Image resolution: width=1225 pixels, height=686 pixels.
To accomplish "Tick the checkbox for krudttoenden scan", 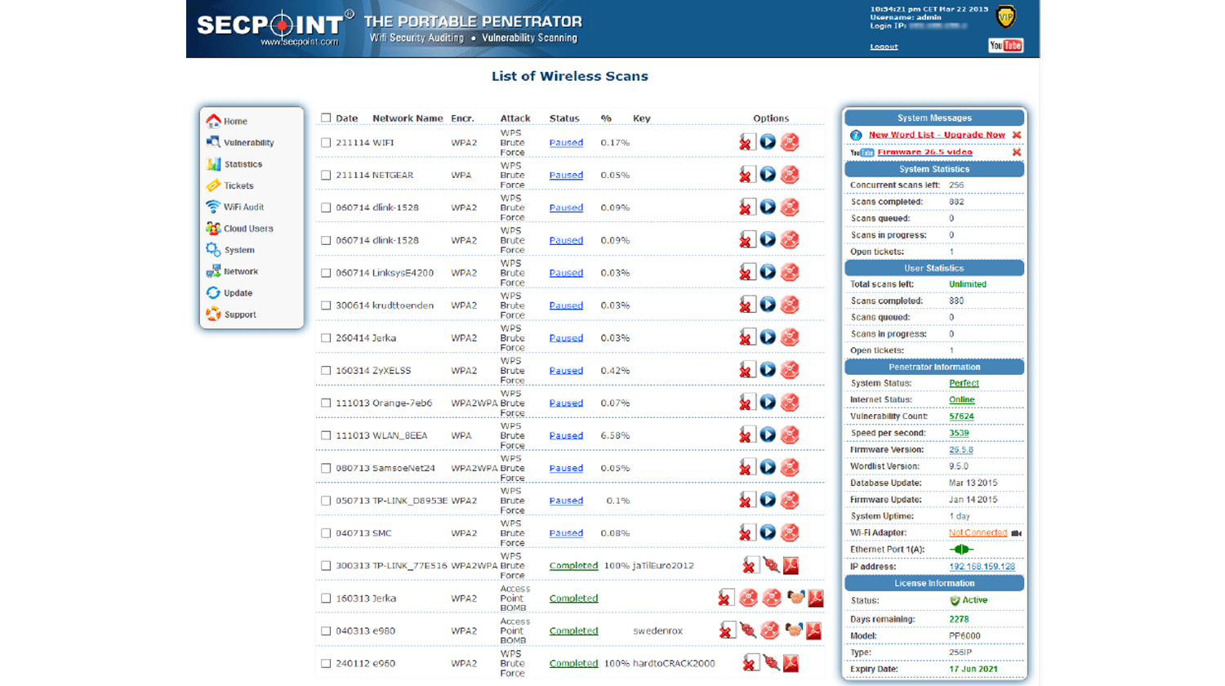I will (x=326, y=305).
